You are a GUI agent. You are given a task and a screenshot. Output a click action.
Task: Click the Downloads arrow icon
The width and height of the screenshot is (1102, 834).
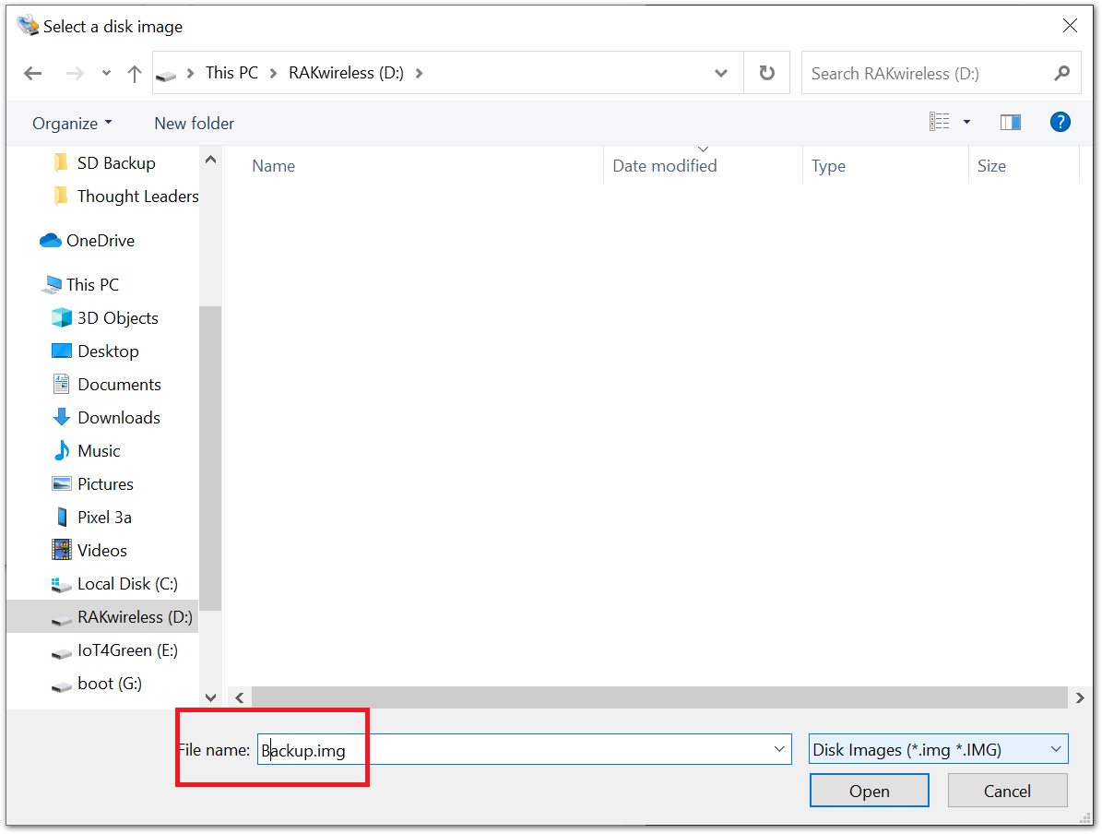(x=61, y=417)
